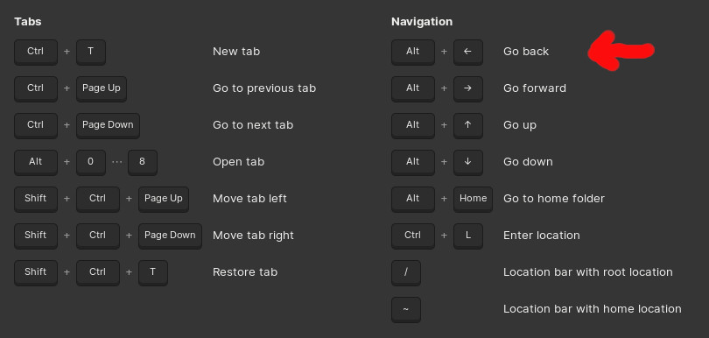Click the down arrow key for Go down
This screenshot has height=338, width=709.
pyautogui.click(x=468, y=163)
